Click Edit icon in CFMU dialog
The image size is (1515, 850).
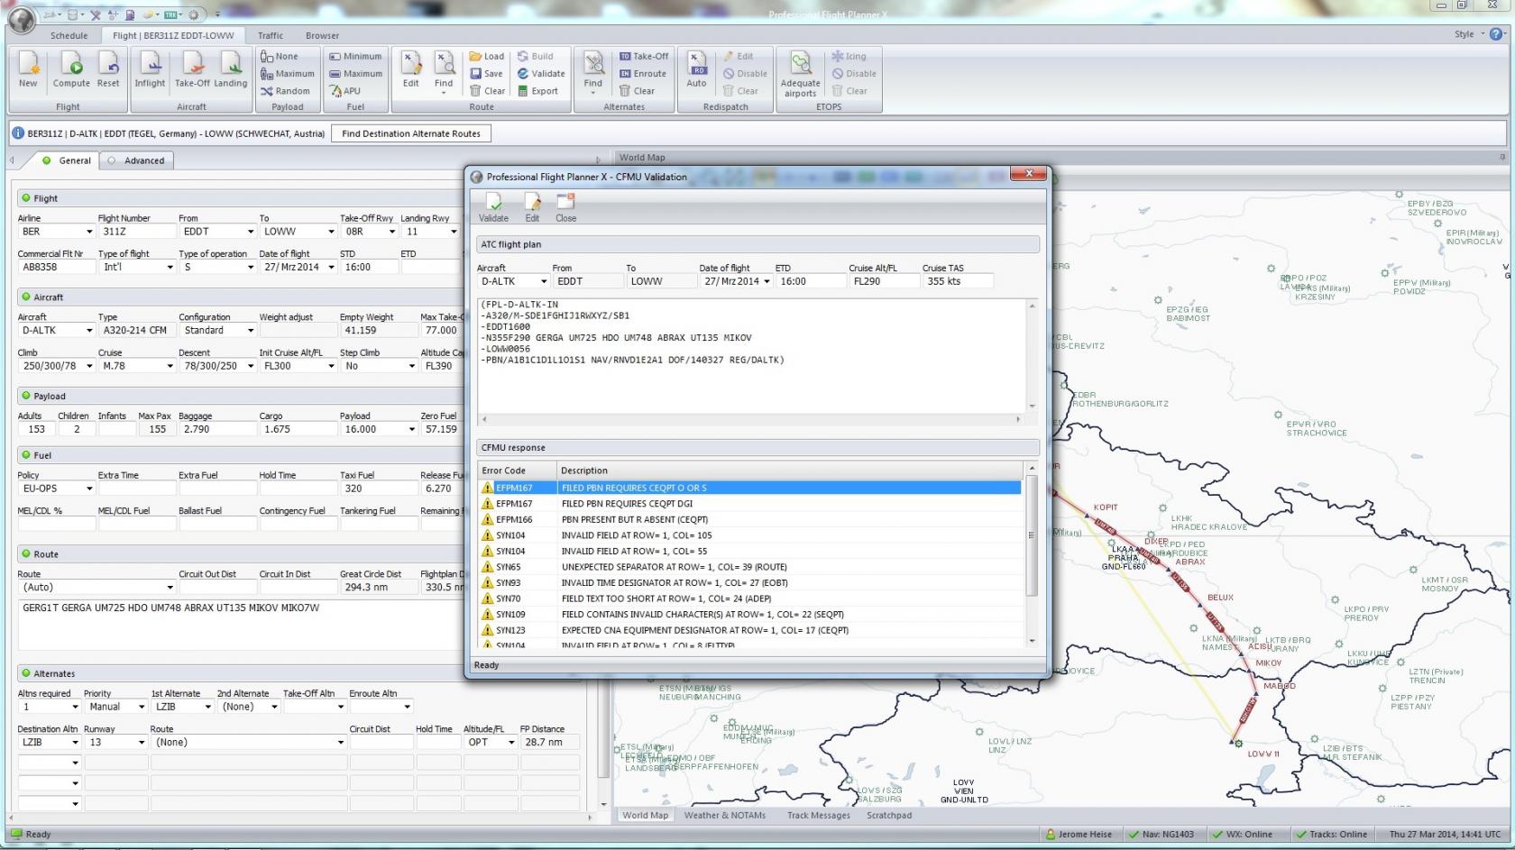532,207
